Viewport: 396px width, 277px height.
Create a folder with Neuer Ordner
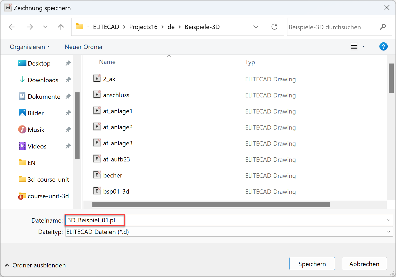click(84, 47)
